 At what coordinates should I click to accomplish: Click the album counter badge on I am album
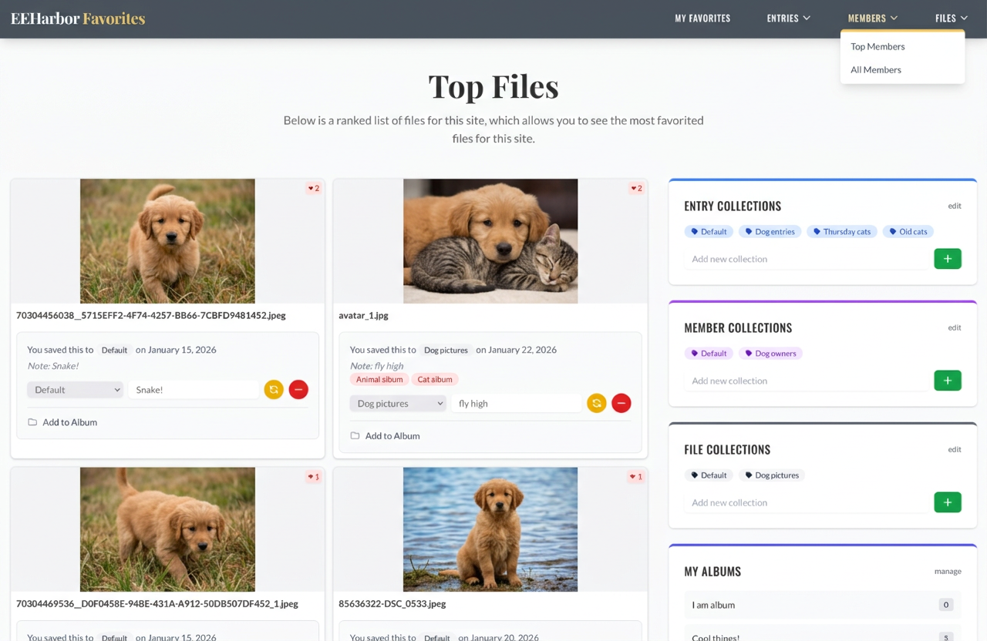click(945, 605)
